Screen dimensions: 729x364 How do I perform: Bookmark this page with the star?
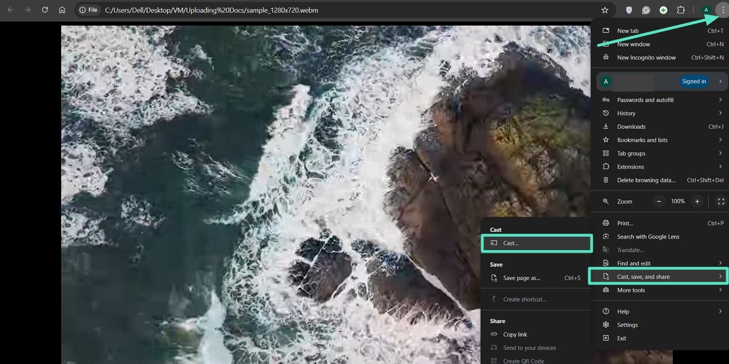(x=605, y=10)
